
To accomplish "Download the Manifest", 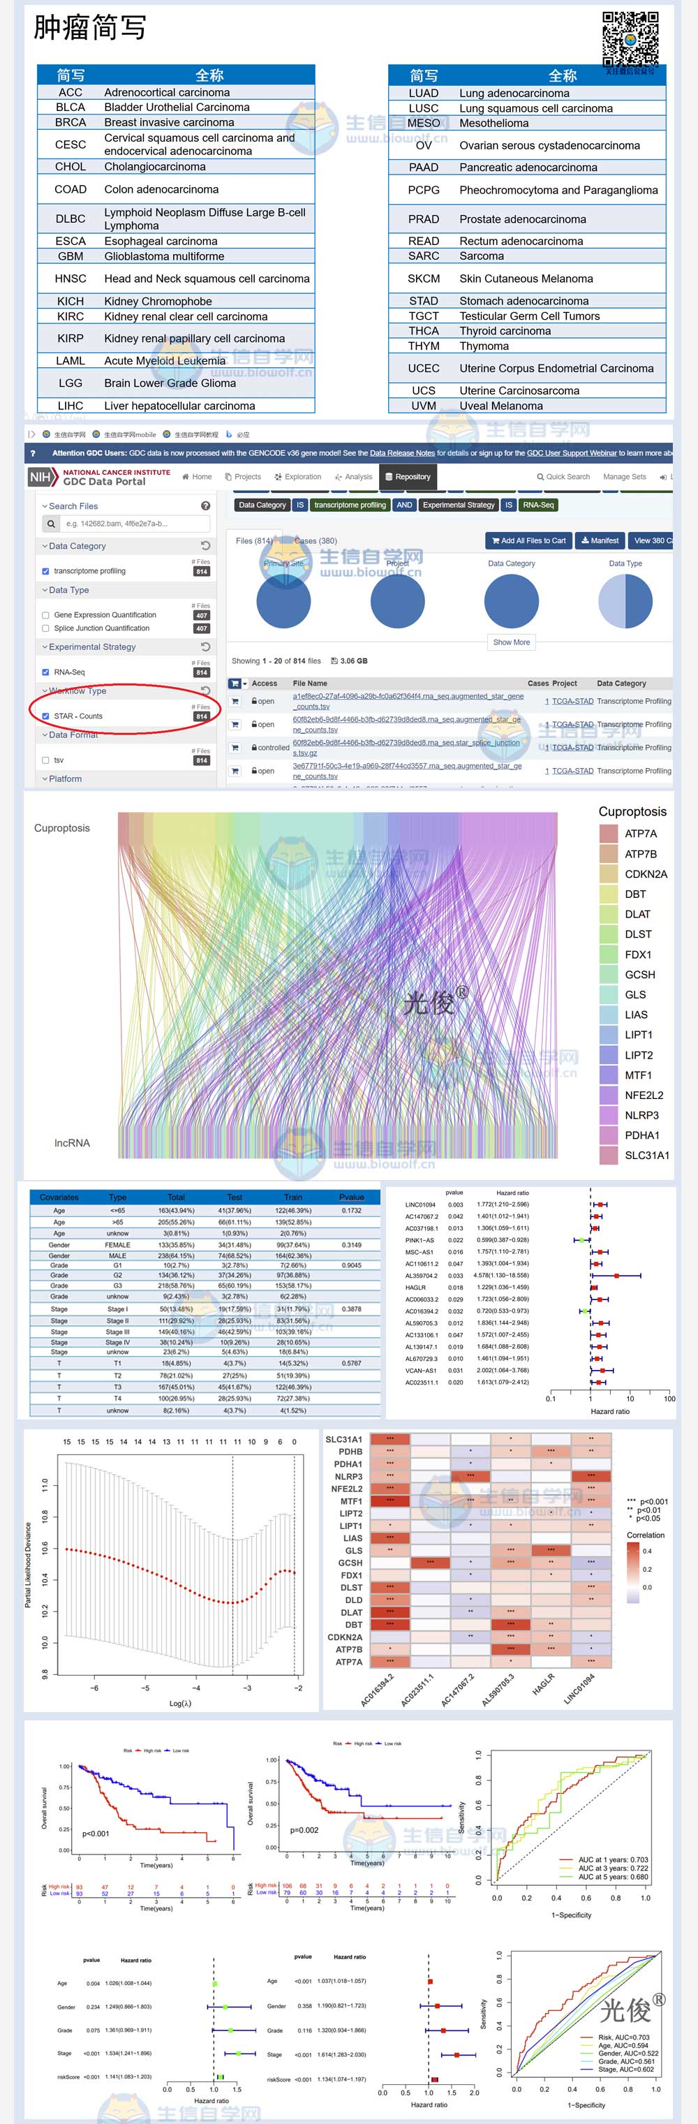I will (x=600, y=541).
